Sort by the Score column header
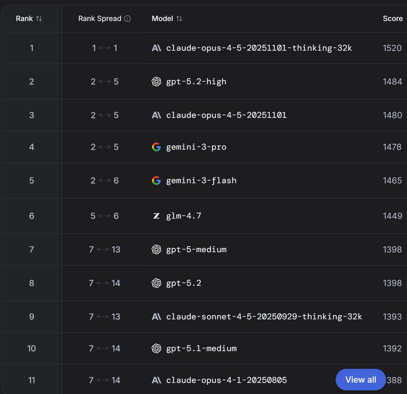Viewport: 407px width, 394px height. [x=393, y=19]
